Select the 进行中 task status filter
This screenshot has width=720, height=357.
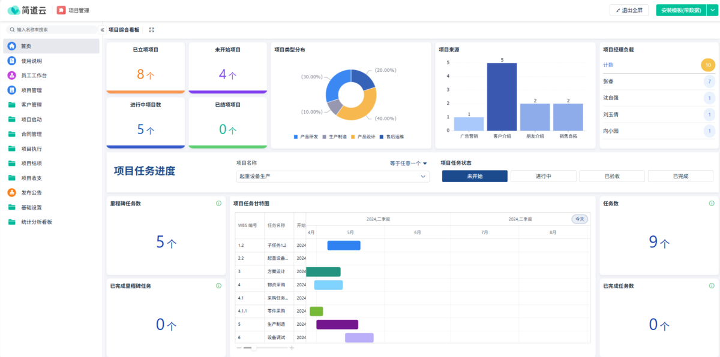coord(544,176)
